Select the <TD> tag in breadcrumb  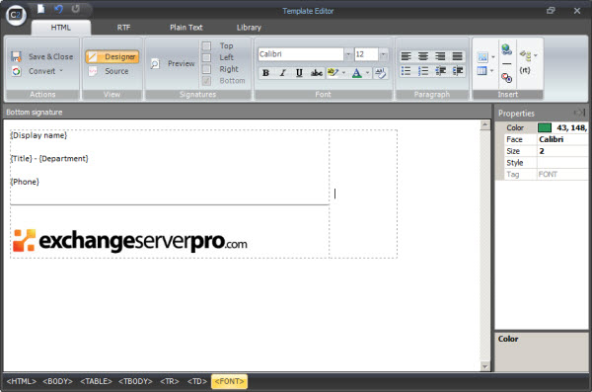[197, 381]
